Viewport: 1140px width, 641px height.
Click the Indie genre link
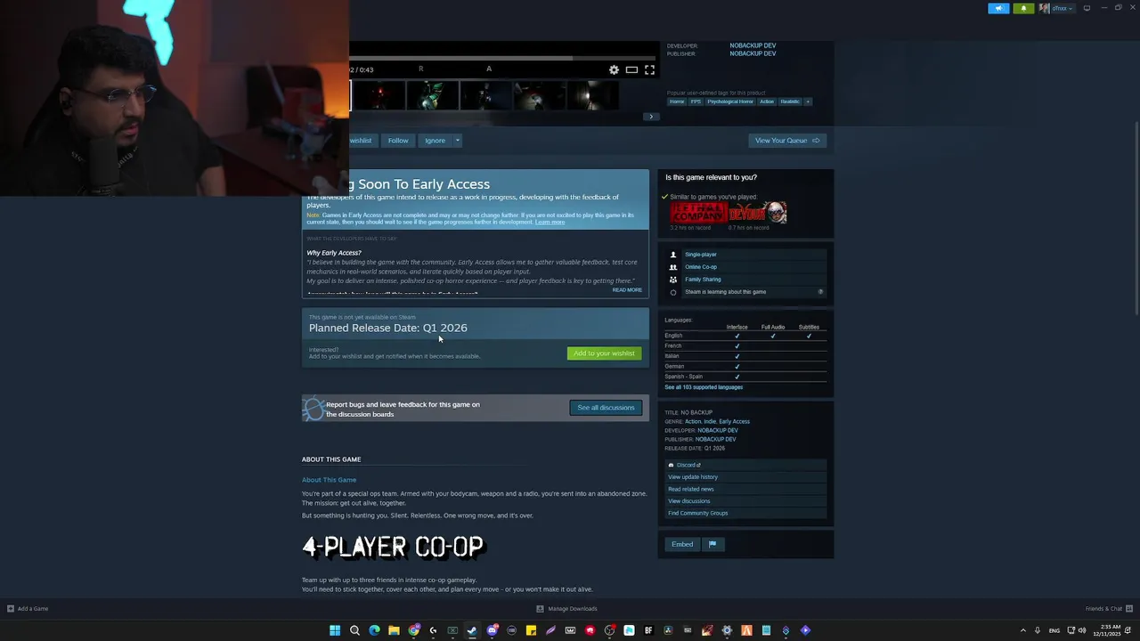click(710, 421)
